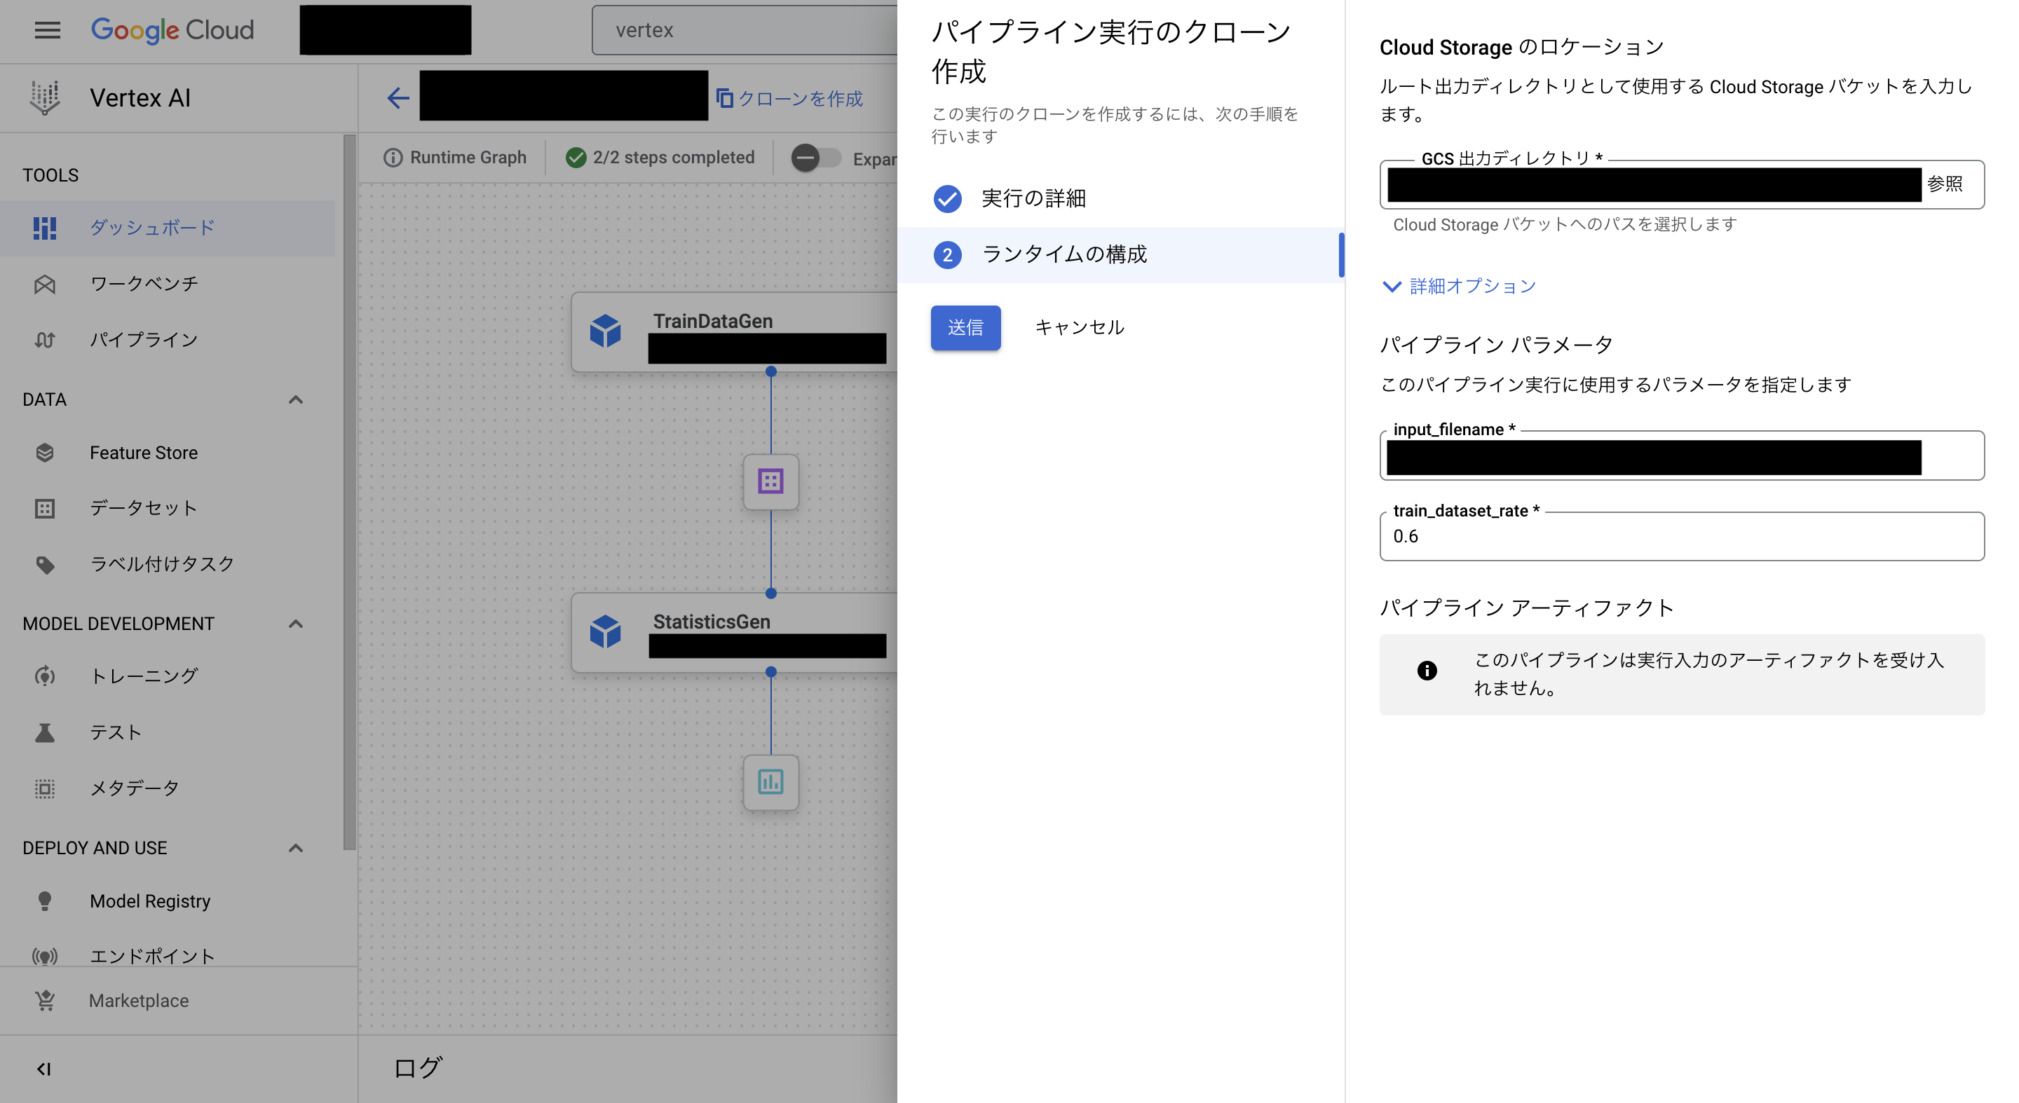
Task: Click the info icon in artifact notice
Action: 1427,671
